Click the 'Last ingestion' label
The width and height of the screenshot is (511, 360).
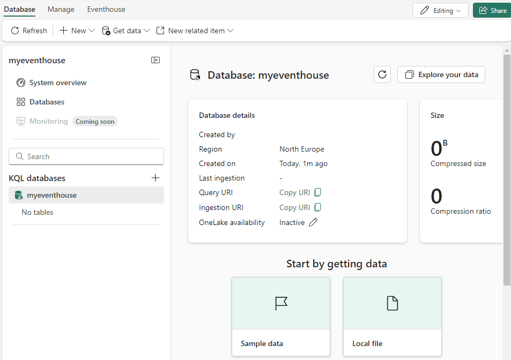(x=221, y=178)
